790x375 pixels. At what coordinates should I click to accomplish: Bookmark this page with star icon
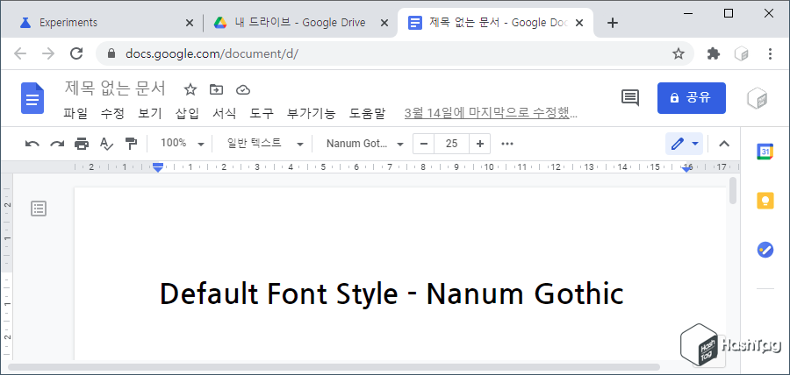pos(679,53)
